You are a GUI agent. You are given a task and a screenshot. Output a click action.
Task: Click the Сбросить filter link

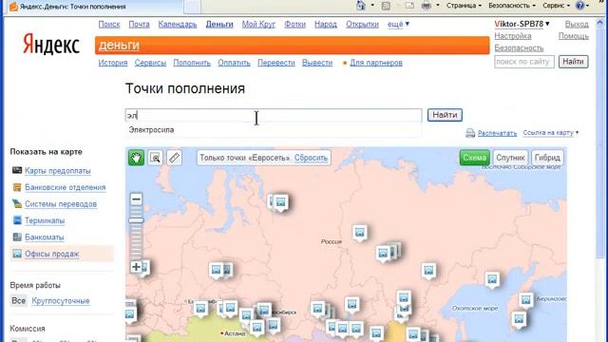pos(311,158)
